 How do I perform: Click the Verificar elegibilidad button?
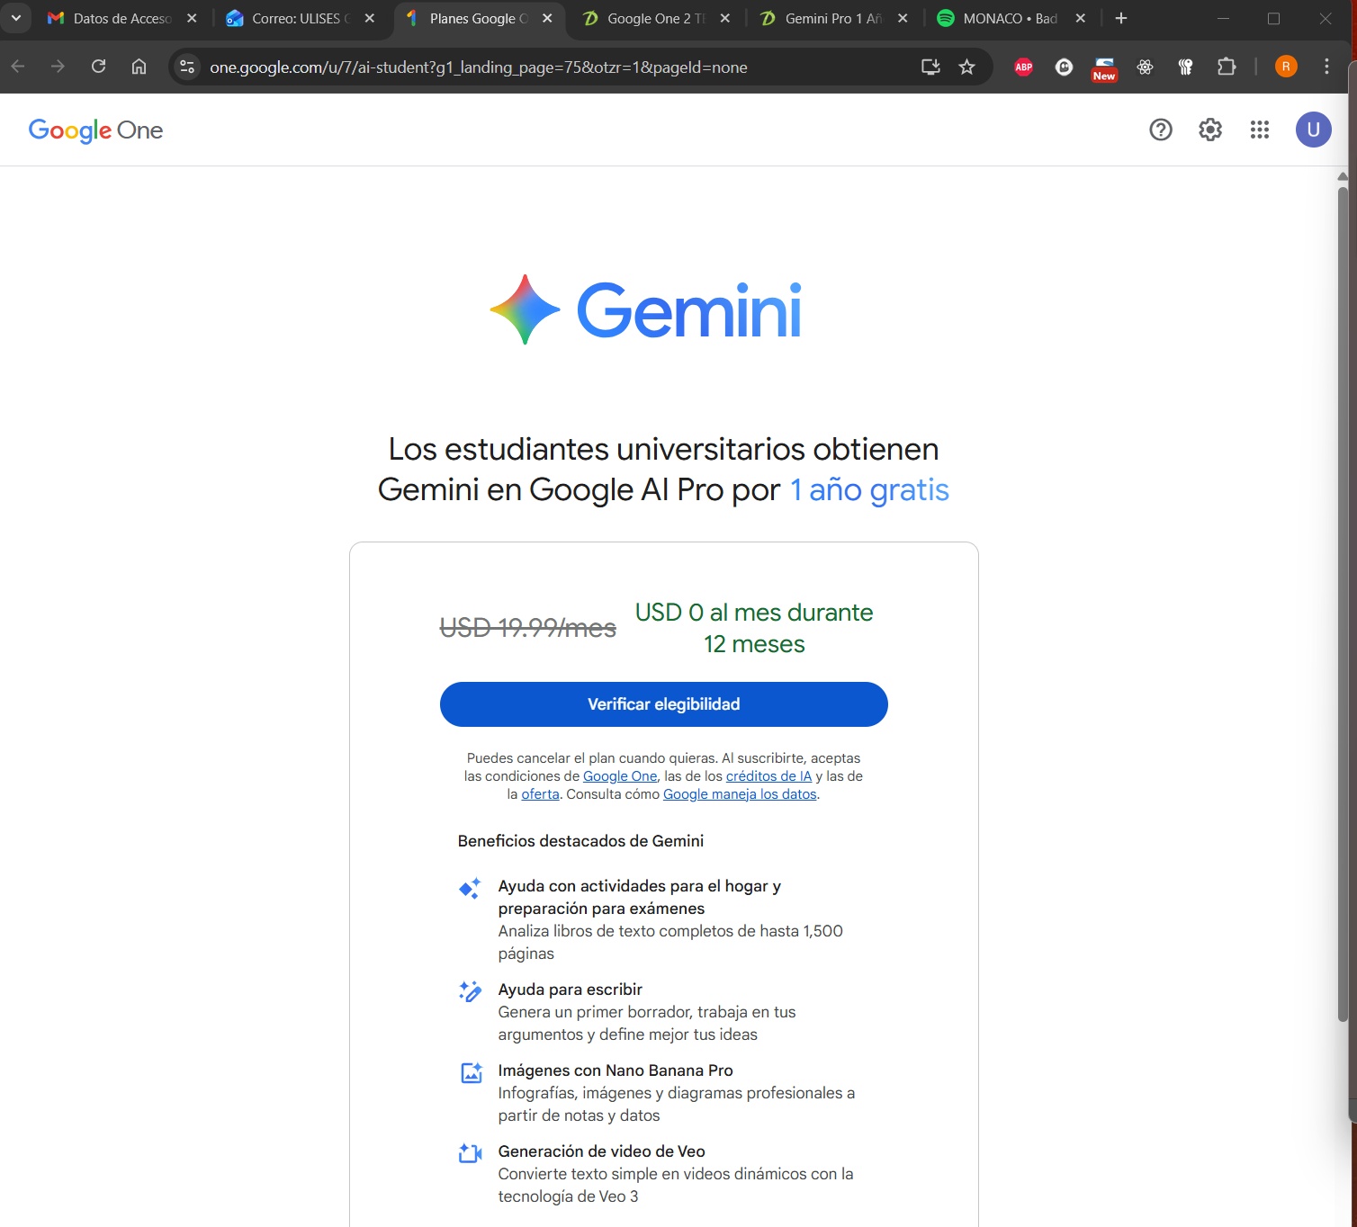point(663,704)
